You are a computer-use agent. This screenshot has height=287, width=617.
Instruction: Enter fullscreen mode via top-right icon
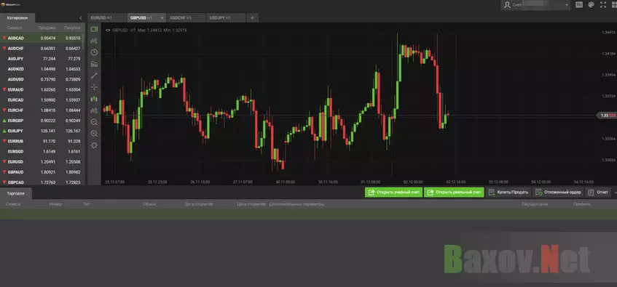pyautogui.click(x=603, y=4)
